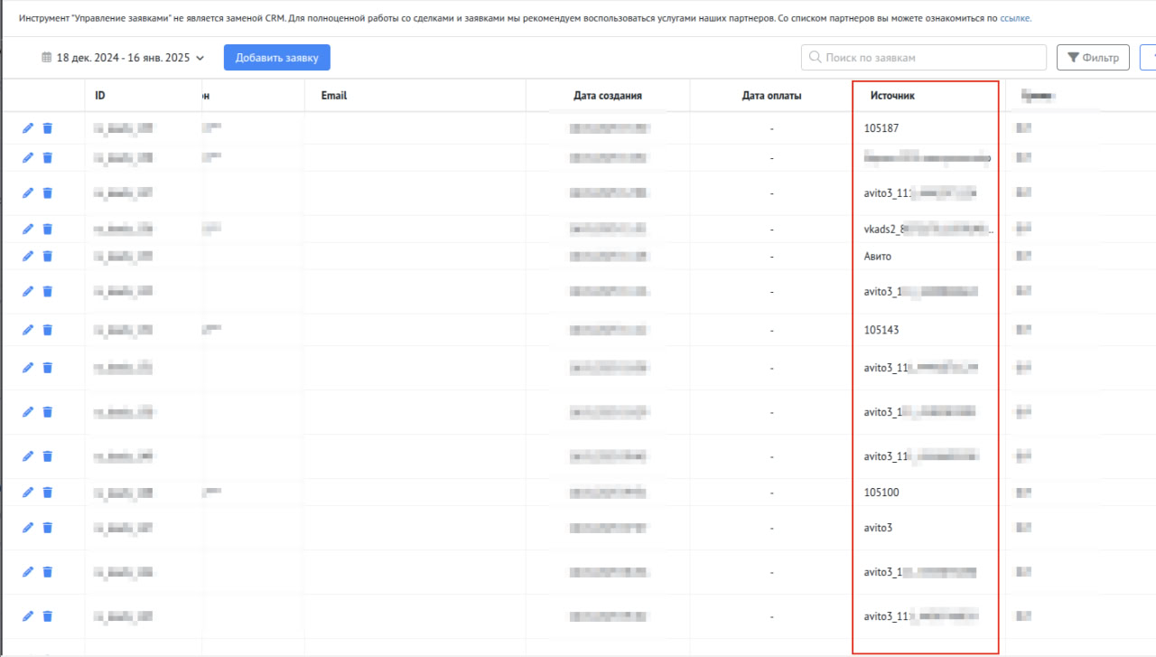Select the vkads2_8 source cell
This screenshot has width=1156, height=657.
pos(929,230)
